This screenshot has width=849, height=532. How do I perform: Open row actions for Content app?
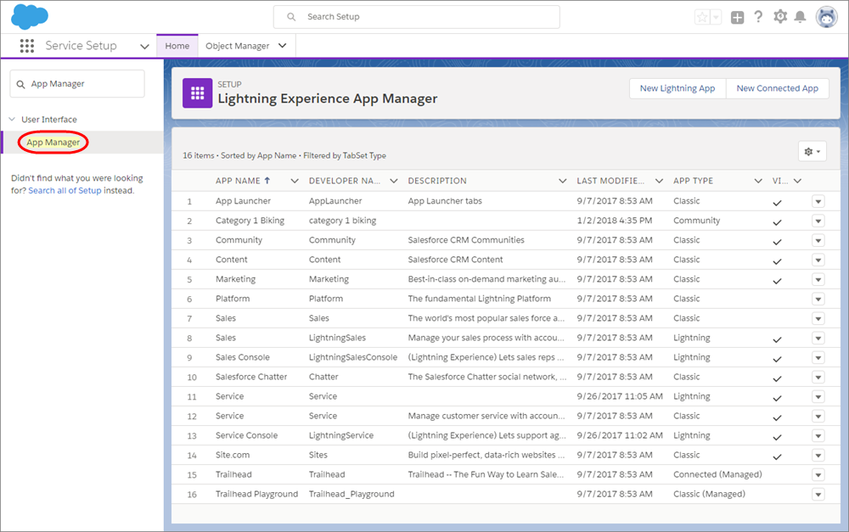(x=818, y=260)
